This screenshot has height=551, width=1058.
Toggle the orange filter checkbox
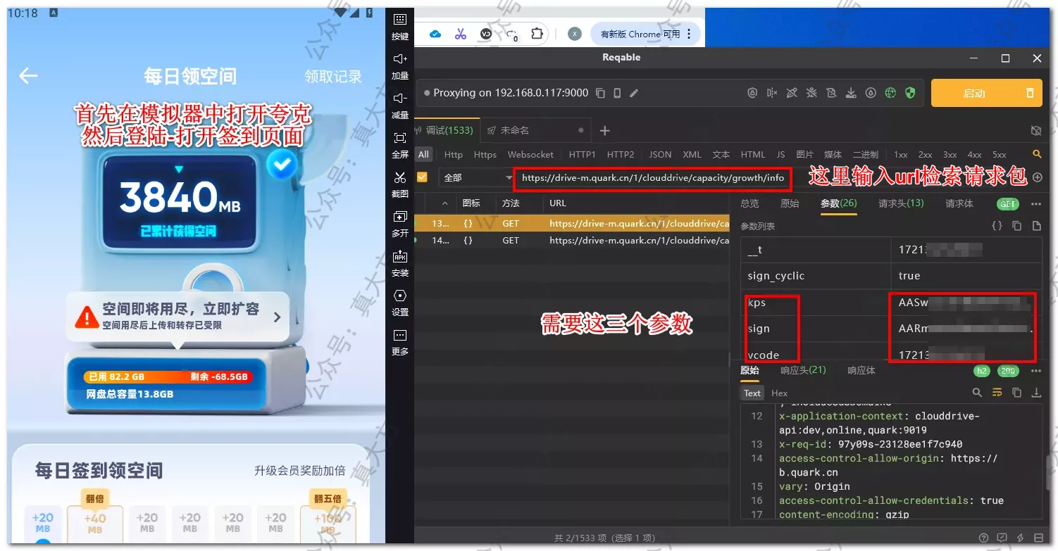[x=422, y=177]
